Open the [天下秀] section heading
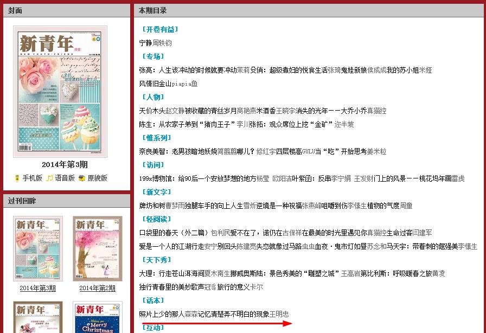This screenshot has width=486, height=333. [157, 260]
